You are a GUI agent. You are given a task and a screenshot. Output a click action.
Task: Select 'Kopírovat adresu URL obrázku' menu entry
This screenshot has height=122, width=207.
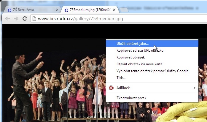click(152, 50)
